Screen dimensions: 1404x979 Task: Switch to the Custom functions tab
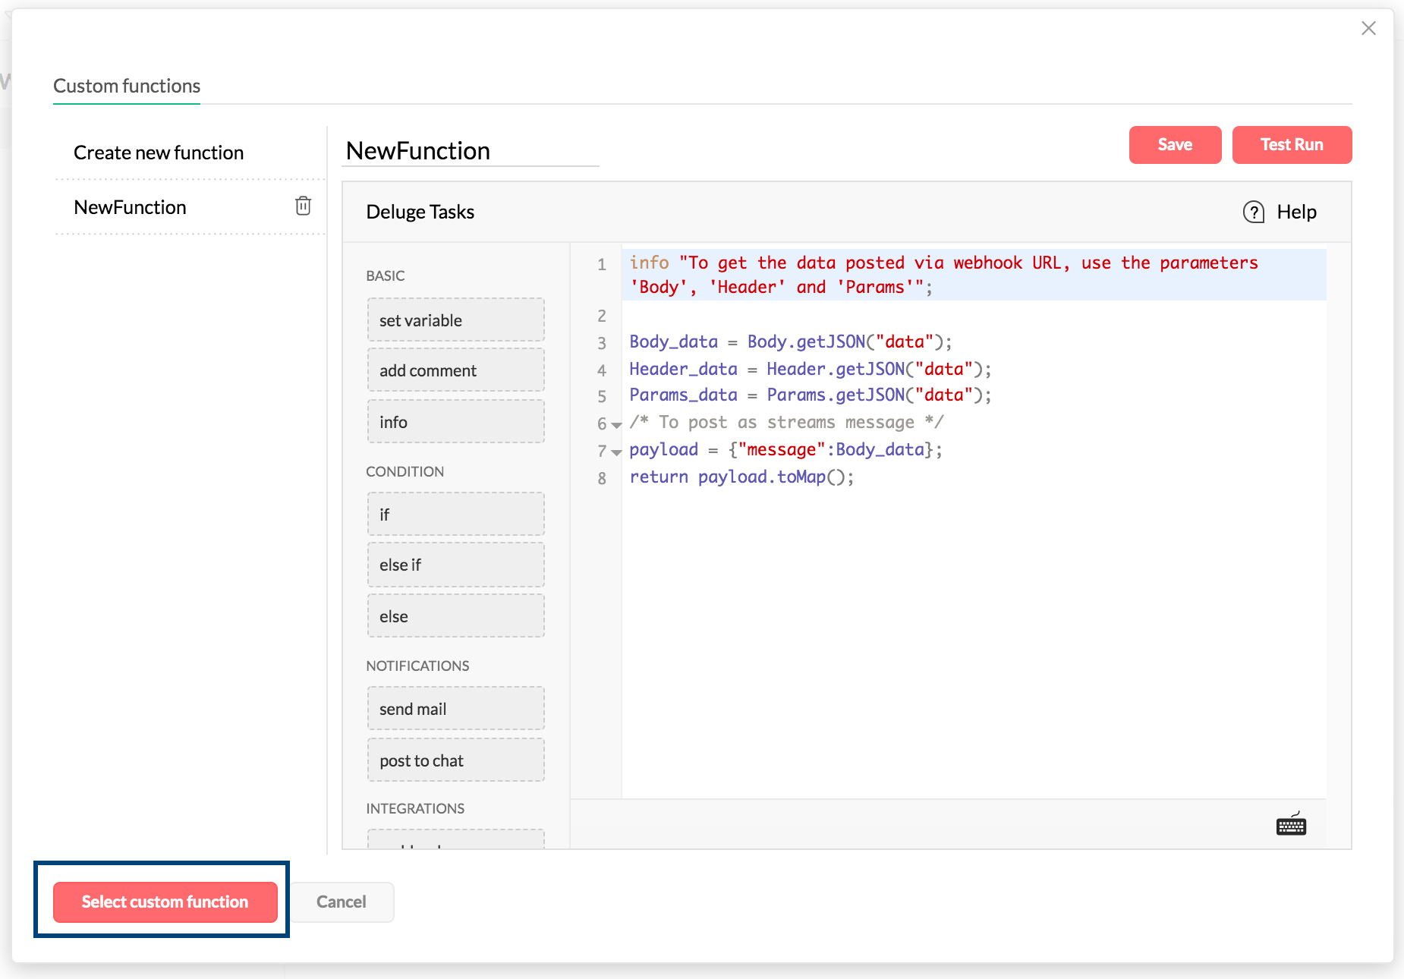click(127, 86)
